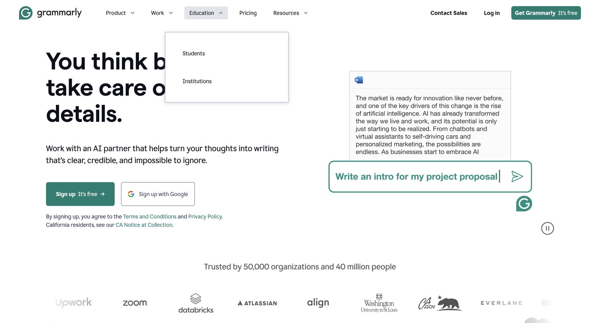Select Students from Education dropdown
The height and width of the screenshot is (323, 600).
(x=194, y=54)
